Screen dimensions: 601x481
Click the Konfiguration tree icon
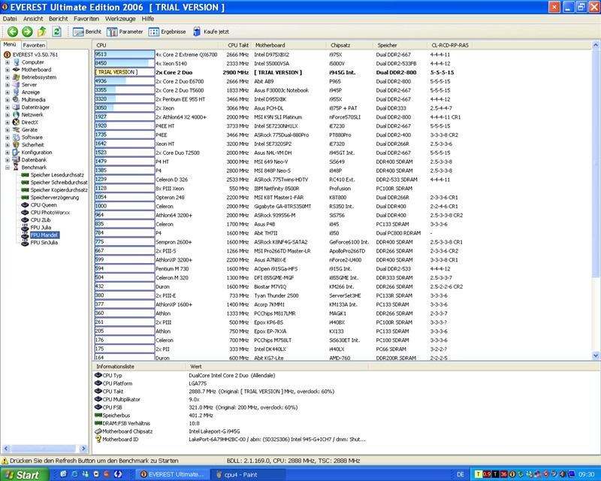16,153
